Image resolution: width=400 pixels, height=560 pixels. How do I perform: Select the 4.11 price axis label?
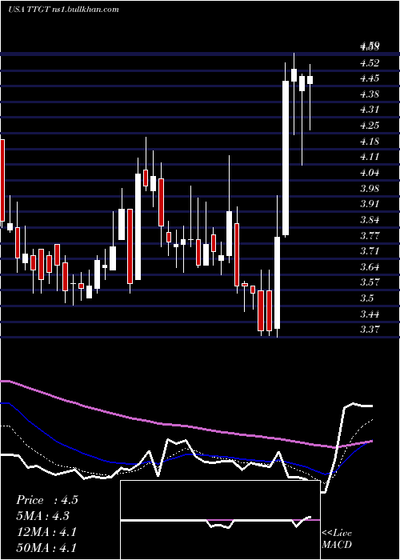pos(370,158)
